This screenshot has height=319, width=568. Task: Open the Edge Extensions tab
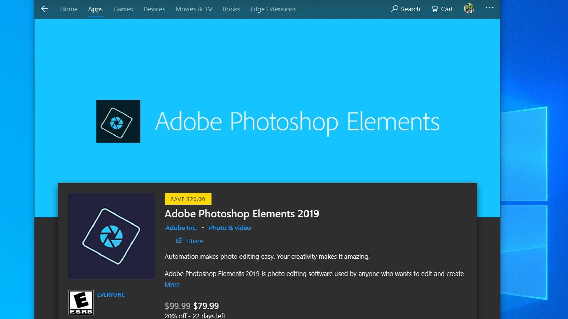(x=273, y=9)
